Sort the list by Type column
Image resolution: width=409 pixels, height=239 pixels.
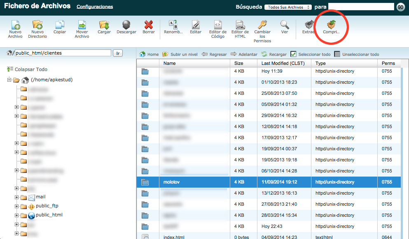click(344, 63)
